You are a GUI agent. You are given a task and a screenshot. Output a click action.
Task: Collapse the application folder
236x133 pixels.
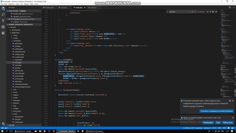[x=15, y=33]
